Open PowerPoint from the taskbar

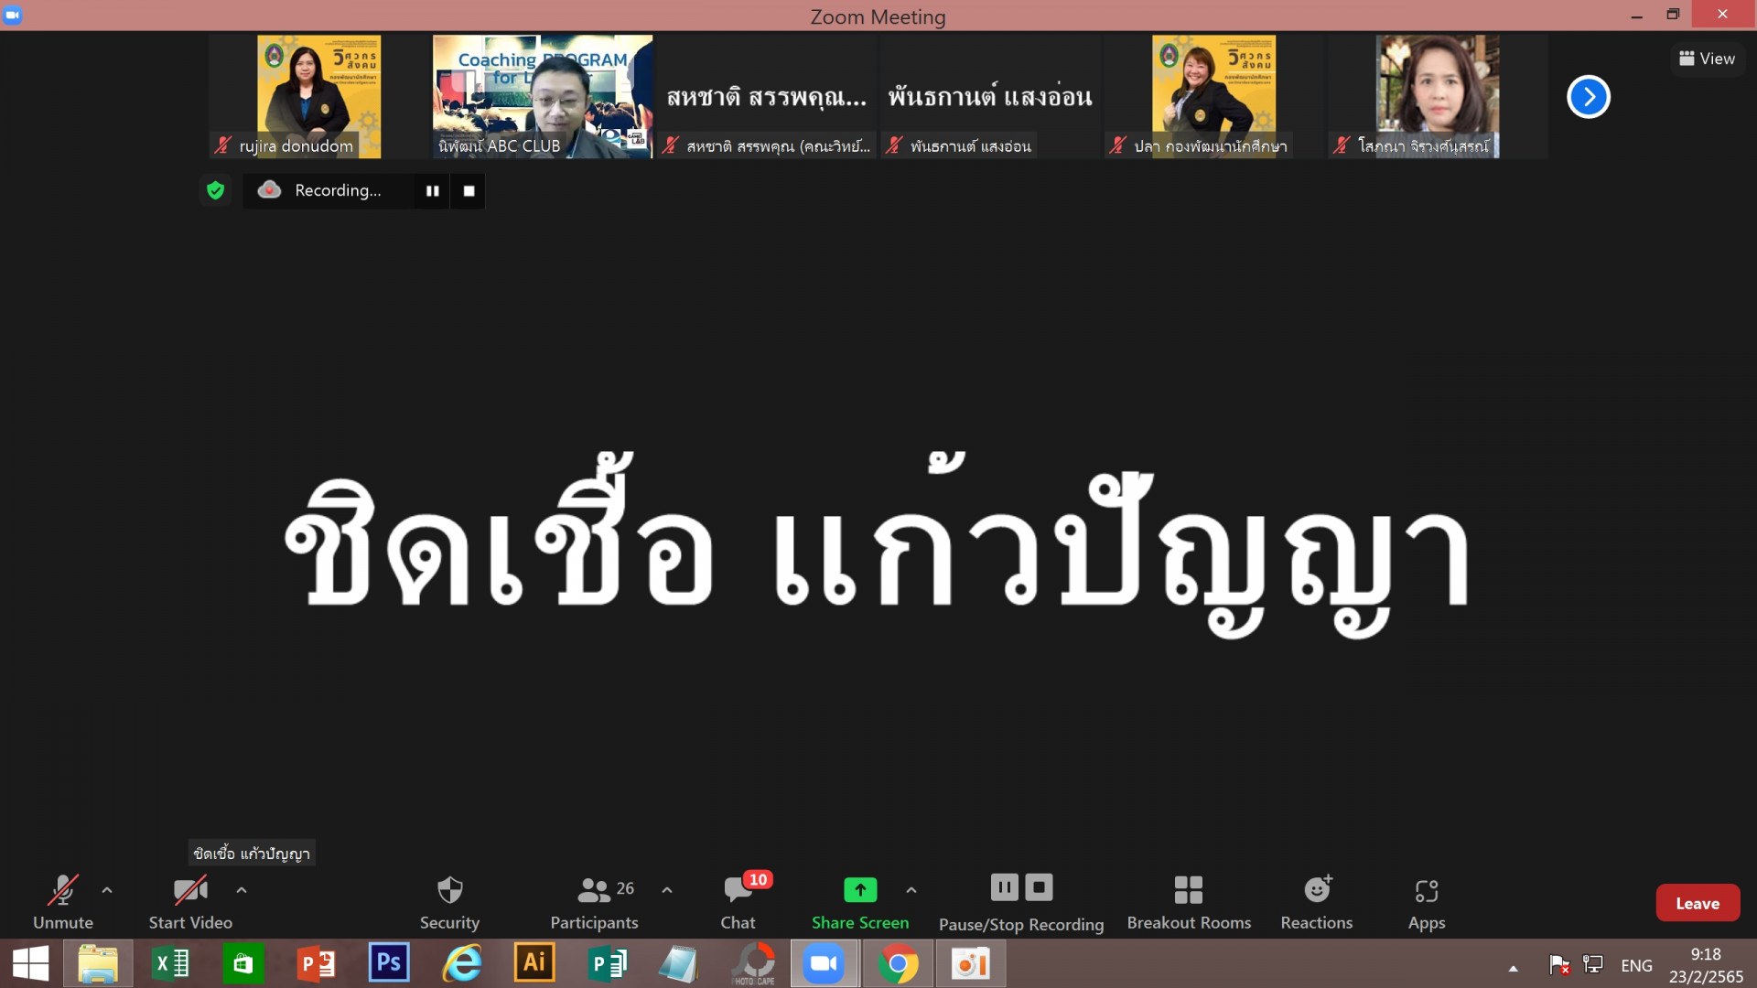316,963
